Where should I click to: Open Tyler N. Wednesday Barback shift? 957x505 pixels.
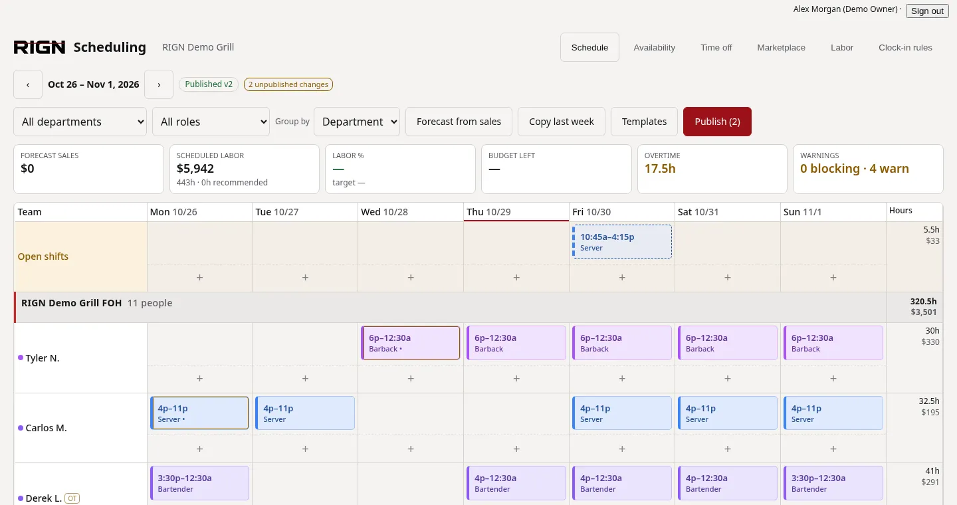pos(411,343)
